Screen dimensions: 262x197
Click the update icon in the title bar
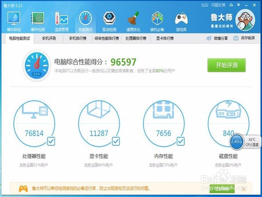[231, 5]
